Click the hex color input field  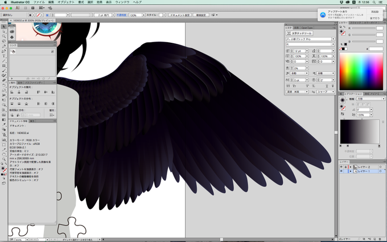coord(376,49)
